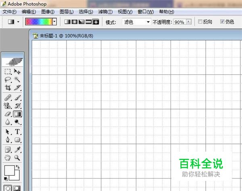Open the opacity slider arrow

point(189,22)
